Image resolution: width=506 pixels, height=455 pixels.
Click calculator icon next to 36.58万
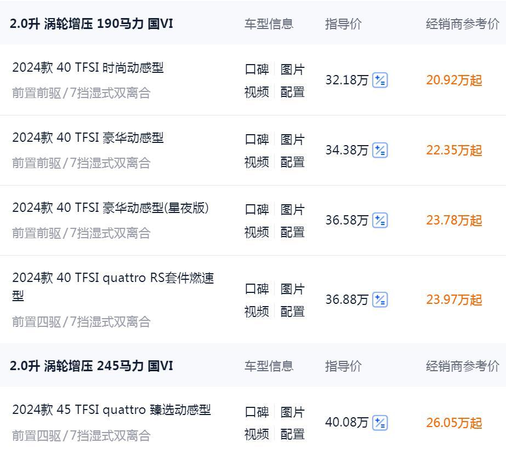pos(380,220)
